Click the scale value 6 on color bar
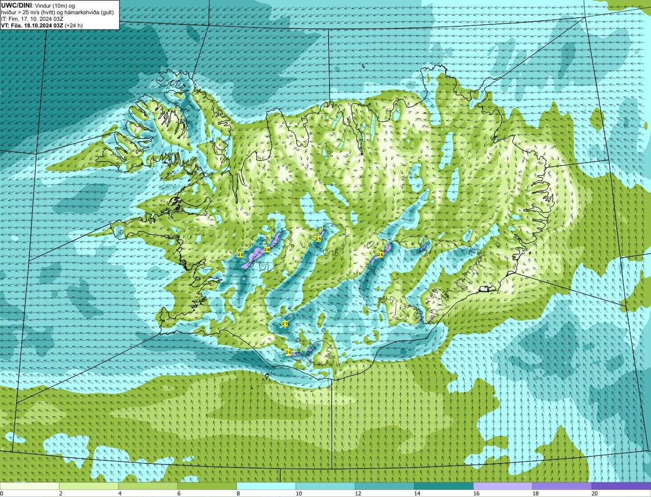This screenshot has width=651, height=497. point(179,493)
